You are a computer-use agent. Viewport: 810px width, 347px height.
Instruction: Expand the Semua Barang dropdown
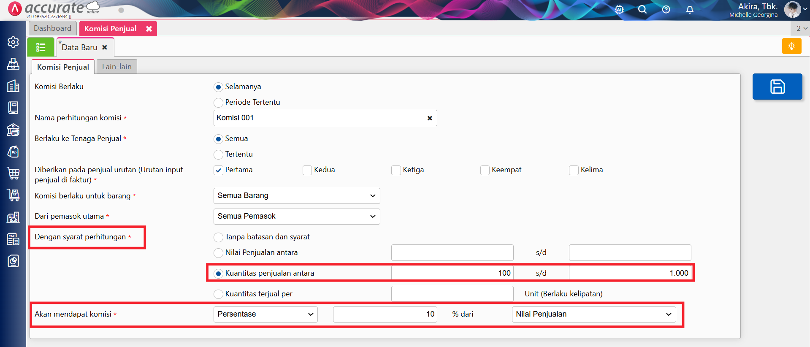tap(296, 196)
